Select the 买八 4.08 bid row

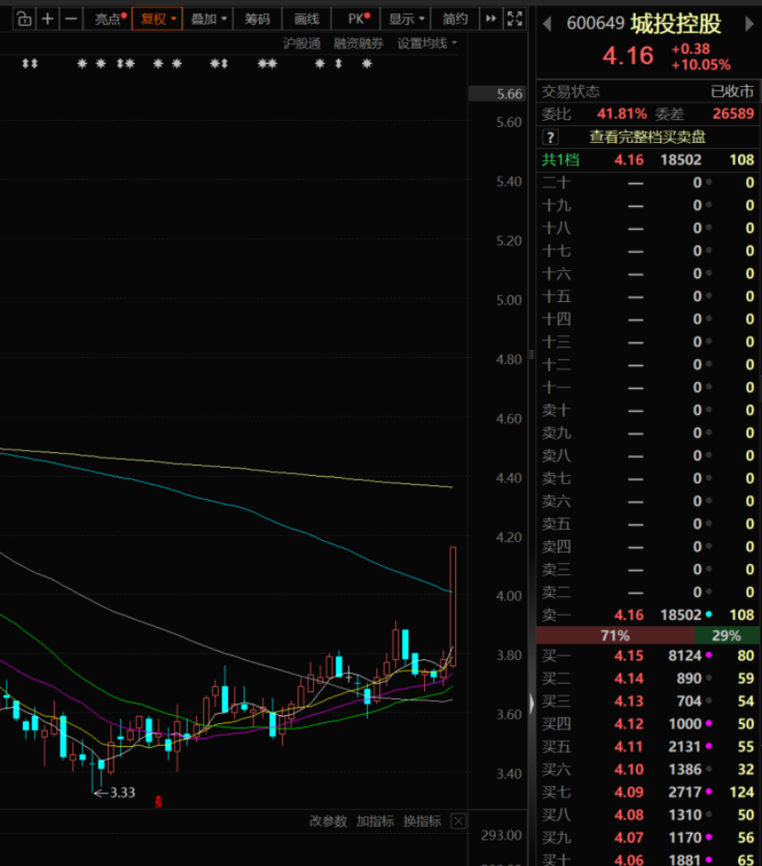(648, 815)
